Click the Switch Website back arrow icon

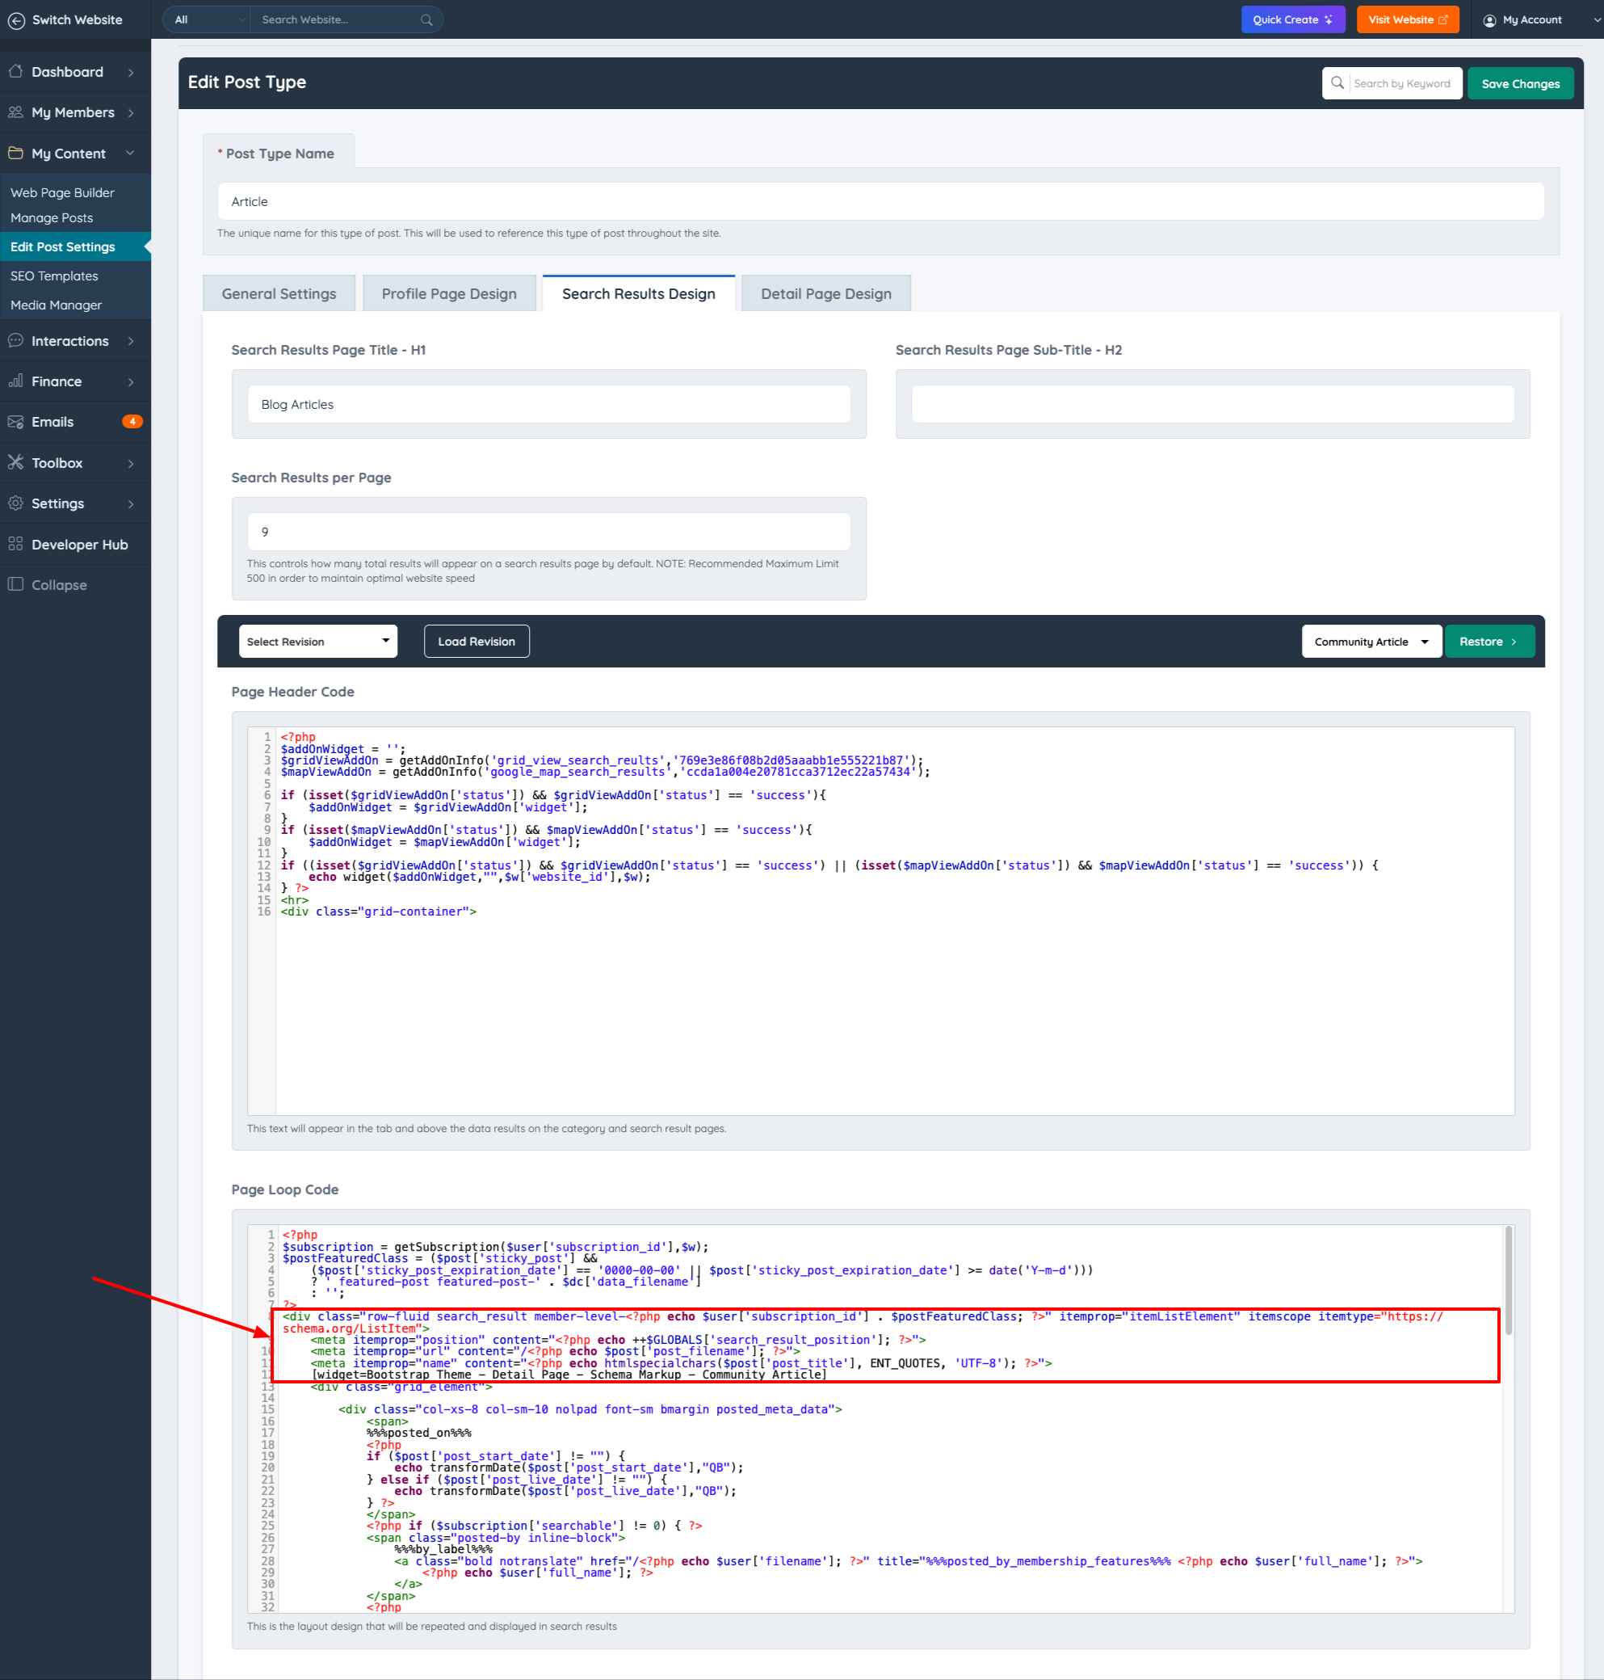pyautogui.click(x=16, y=20)
